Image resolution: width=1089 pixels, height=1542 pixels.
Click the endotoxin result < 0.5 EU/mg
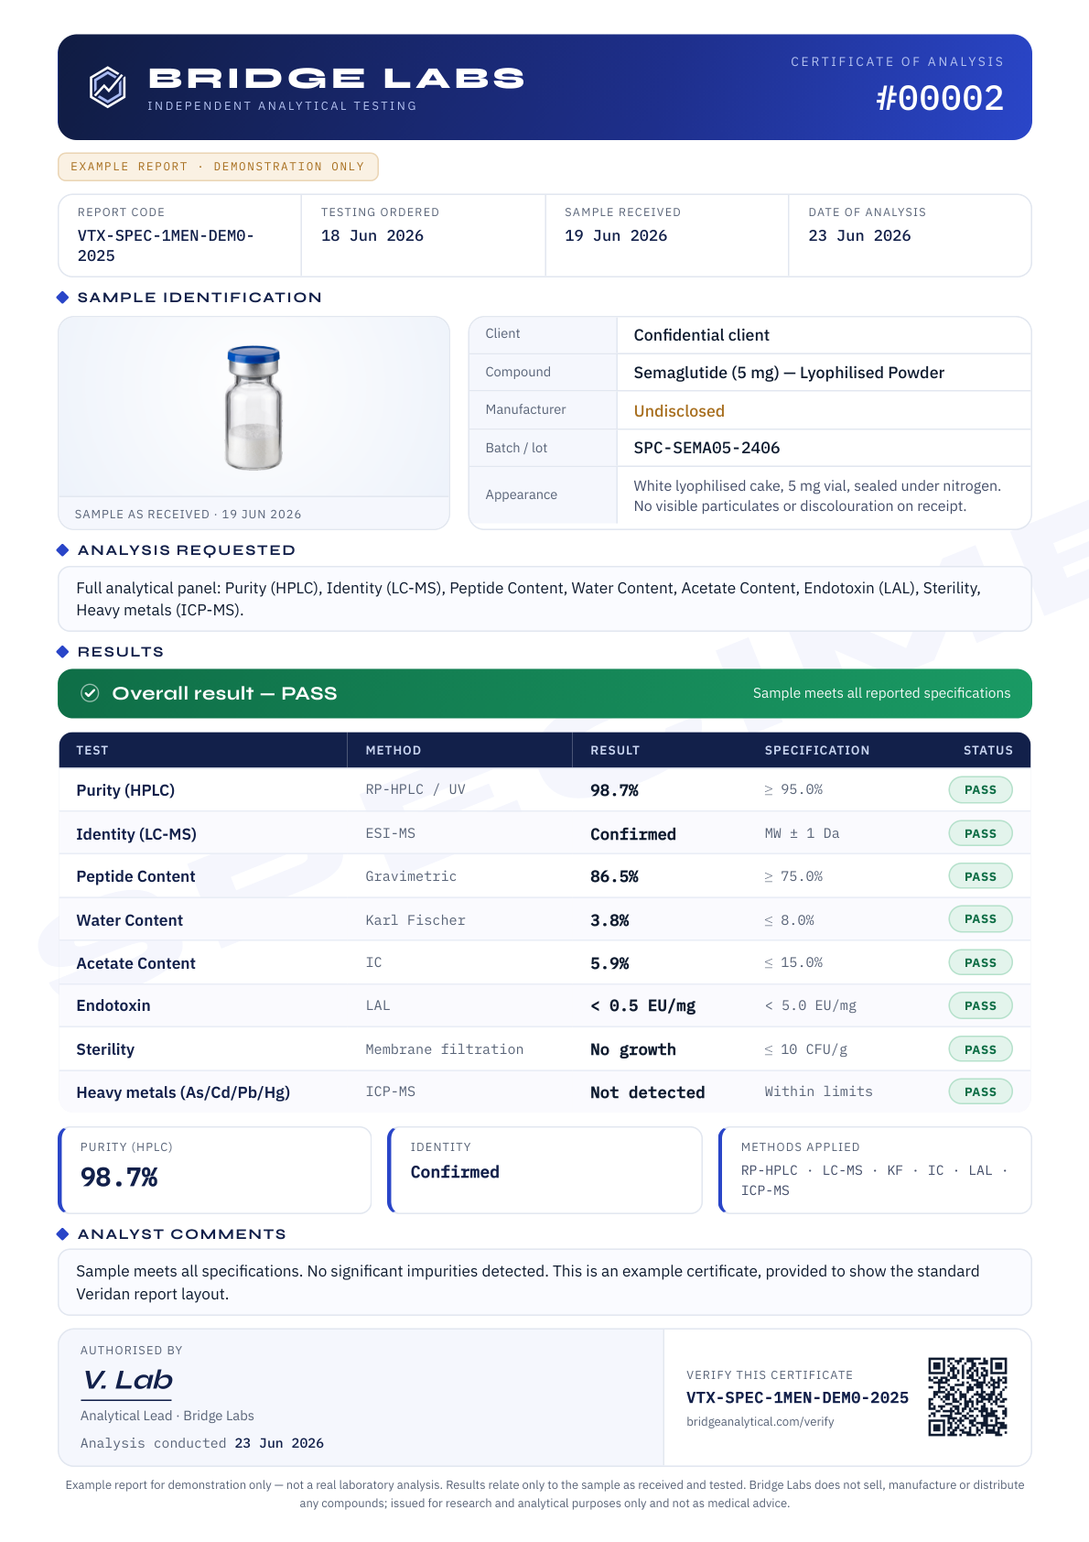point(643,1005)
